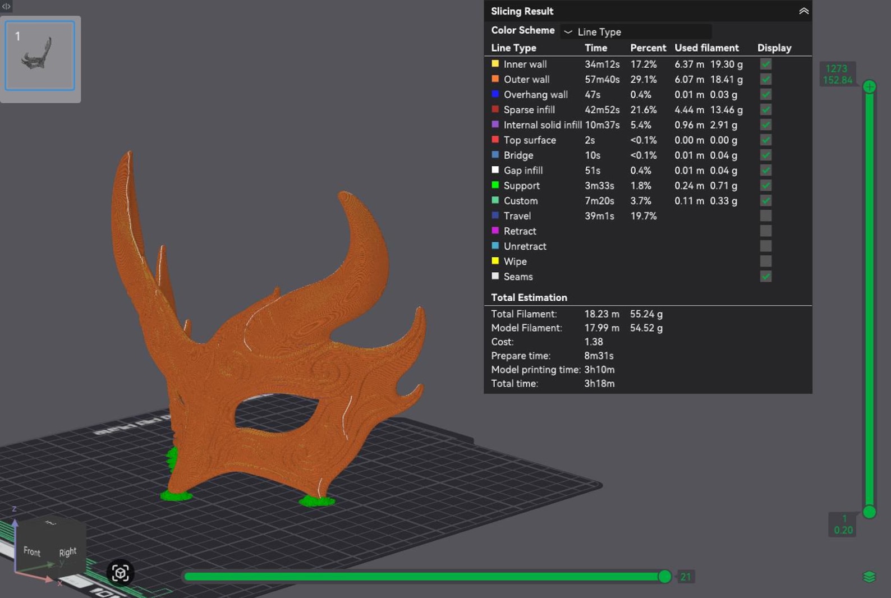Click the horizontal move slider handle
Screen dimensions: 891x598
point(664,576)
